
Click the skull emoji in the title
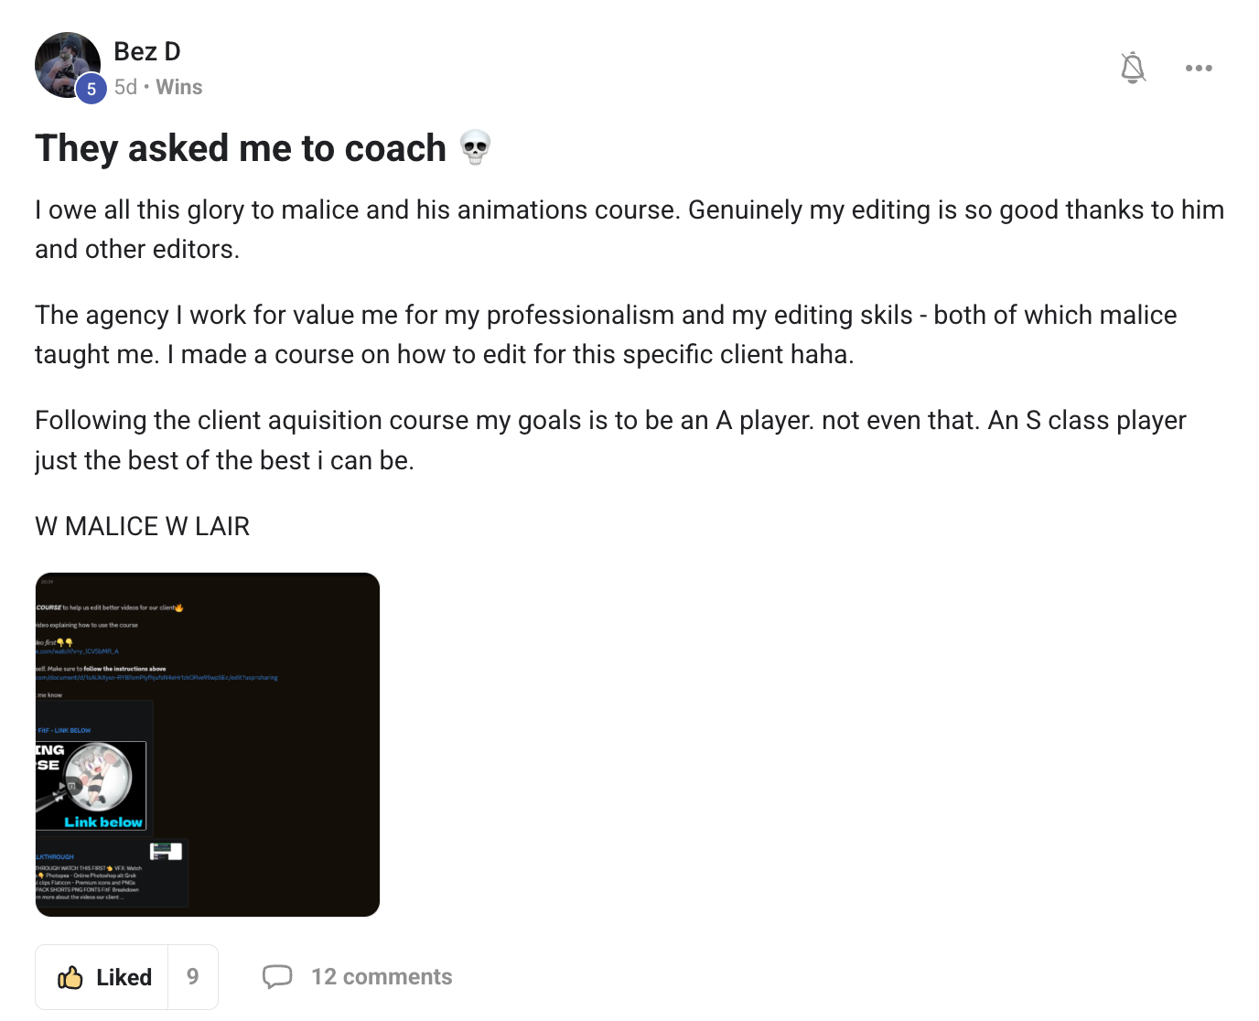475,147
